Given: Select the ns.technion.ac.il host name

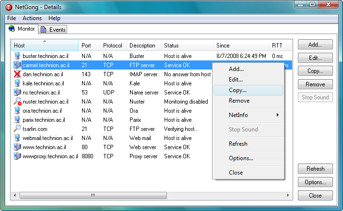Looking at the screenshot, I should pyautogui.click(x=41, y=93).
